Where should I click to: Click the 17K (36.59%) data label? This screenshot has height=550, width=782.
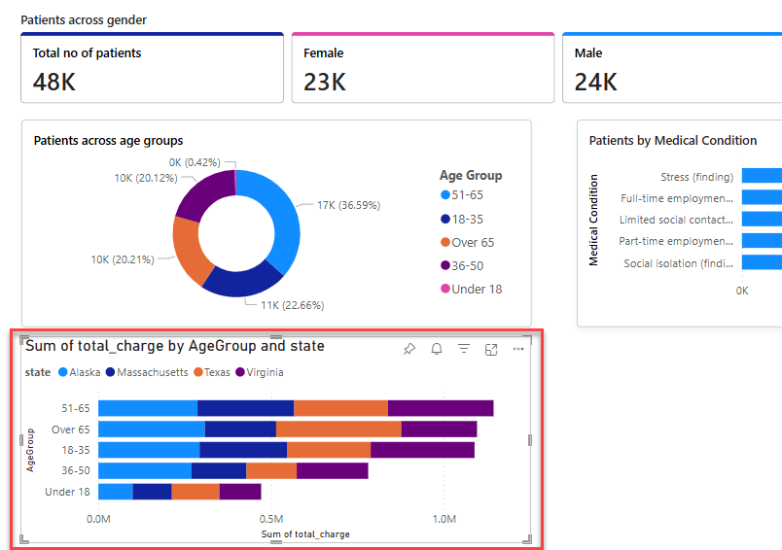pyautogui.click(x=348, y=205)
